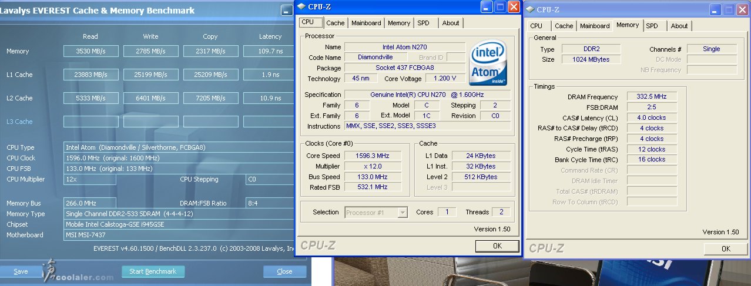Image resolution: width=751 pixels, height=286 pixels.
Task: Click CAS# Latency 4.0 clocks field
Action: point(652,117)
